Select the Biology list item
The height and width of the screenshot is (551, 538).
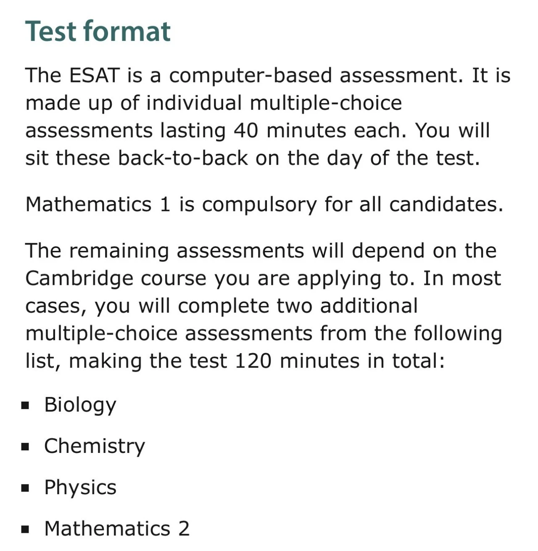click(80, 405)
